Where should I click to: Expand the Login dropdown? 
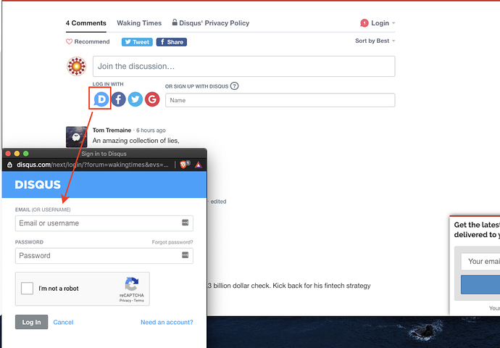382,23
